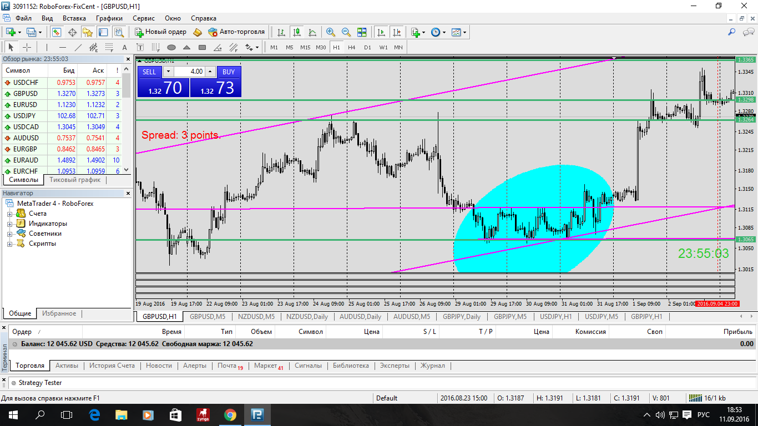Click the Новый ордер button
The height and width of the screenshot is (426, 758).
(x=160, y=32)
